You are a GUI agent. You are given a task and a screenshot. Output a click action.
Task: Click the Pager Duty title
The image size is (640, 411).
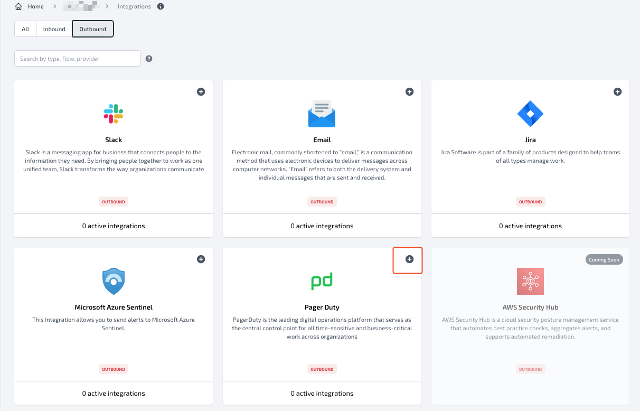pyautogui.click(x=322, y=307)
